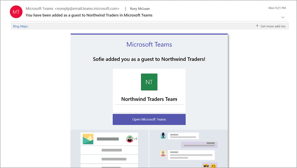Click the email subject line about Northwind Traders
Screen dimensions: 297x168
(x=89, y=15)
